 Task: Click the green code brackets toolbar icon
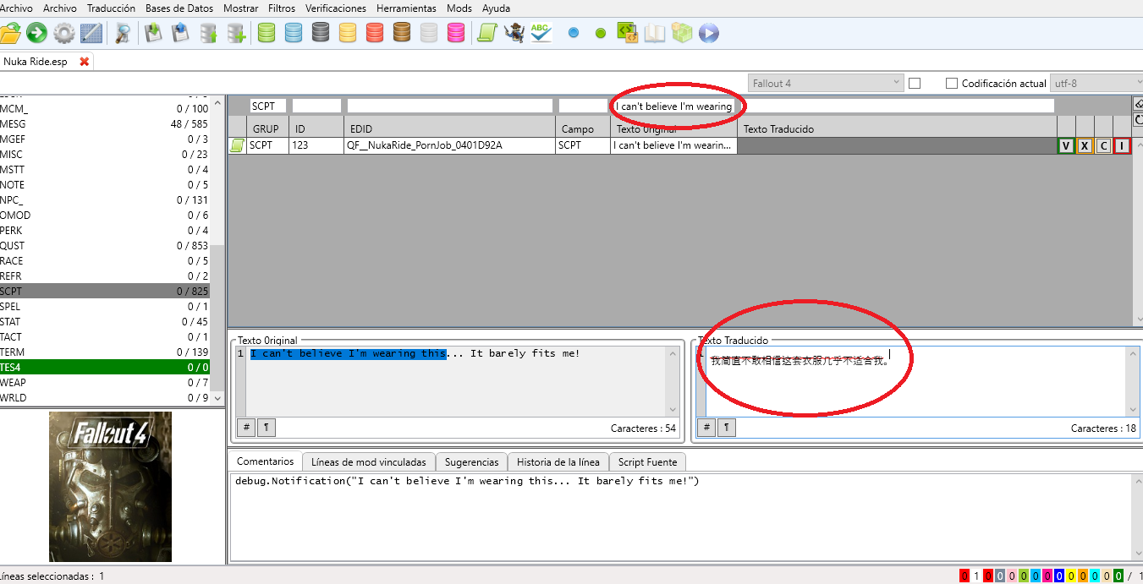pos(627,33)
